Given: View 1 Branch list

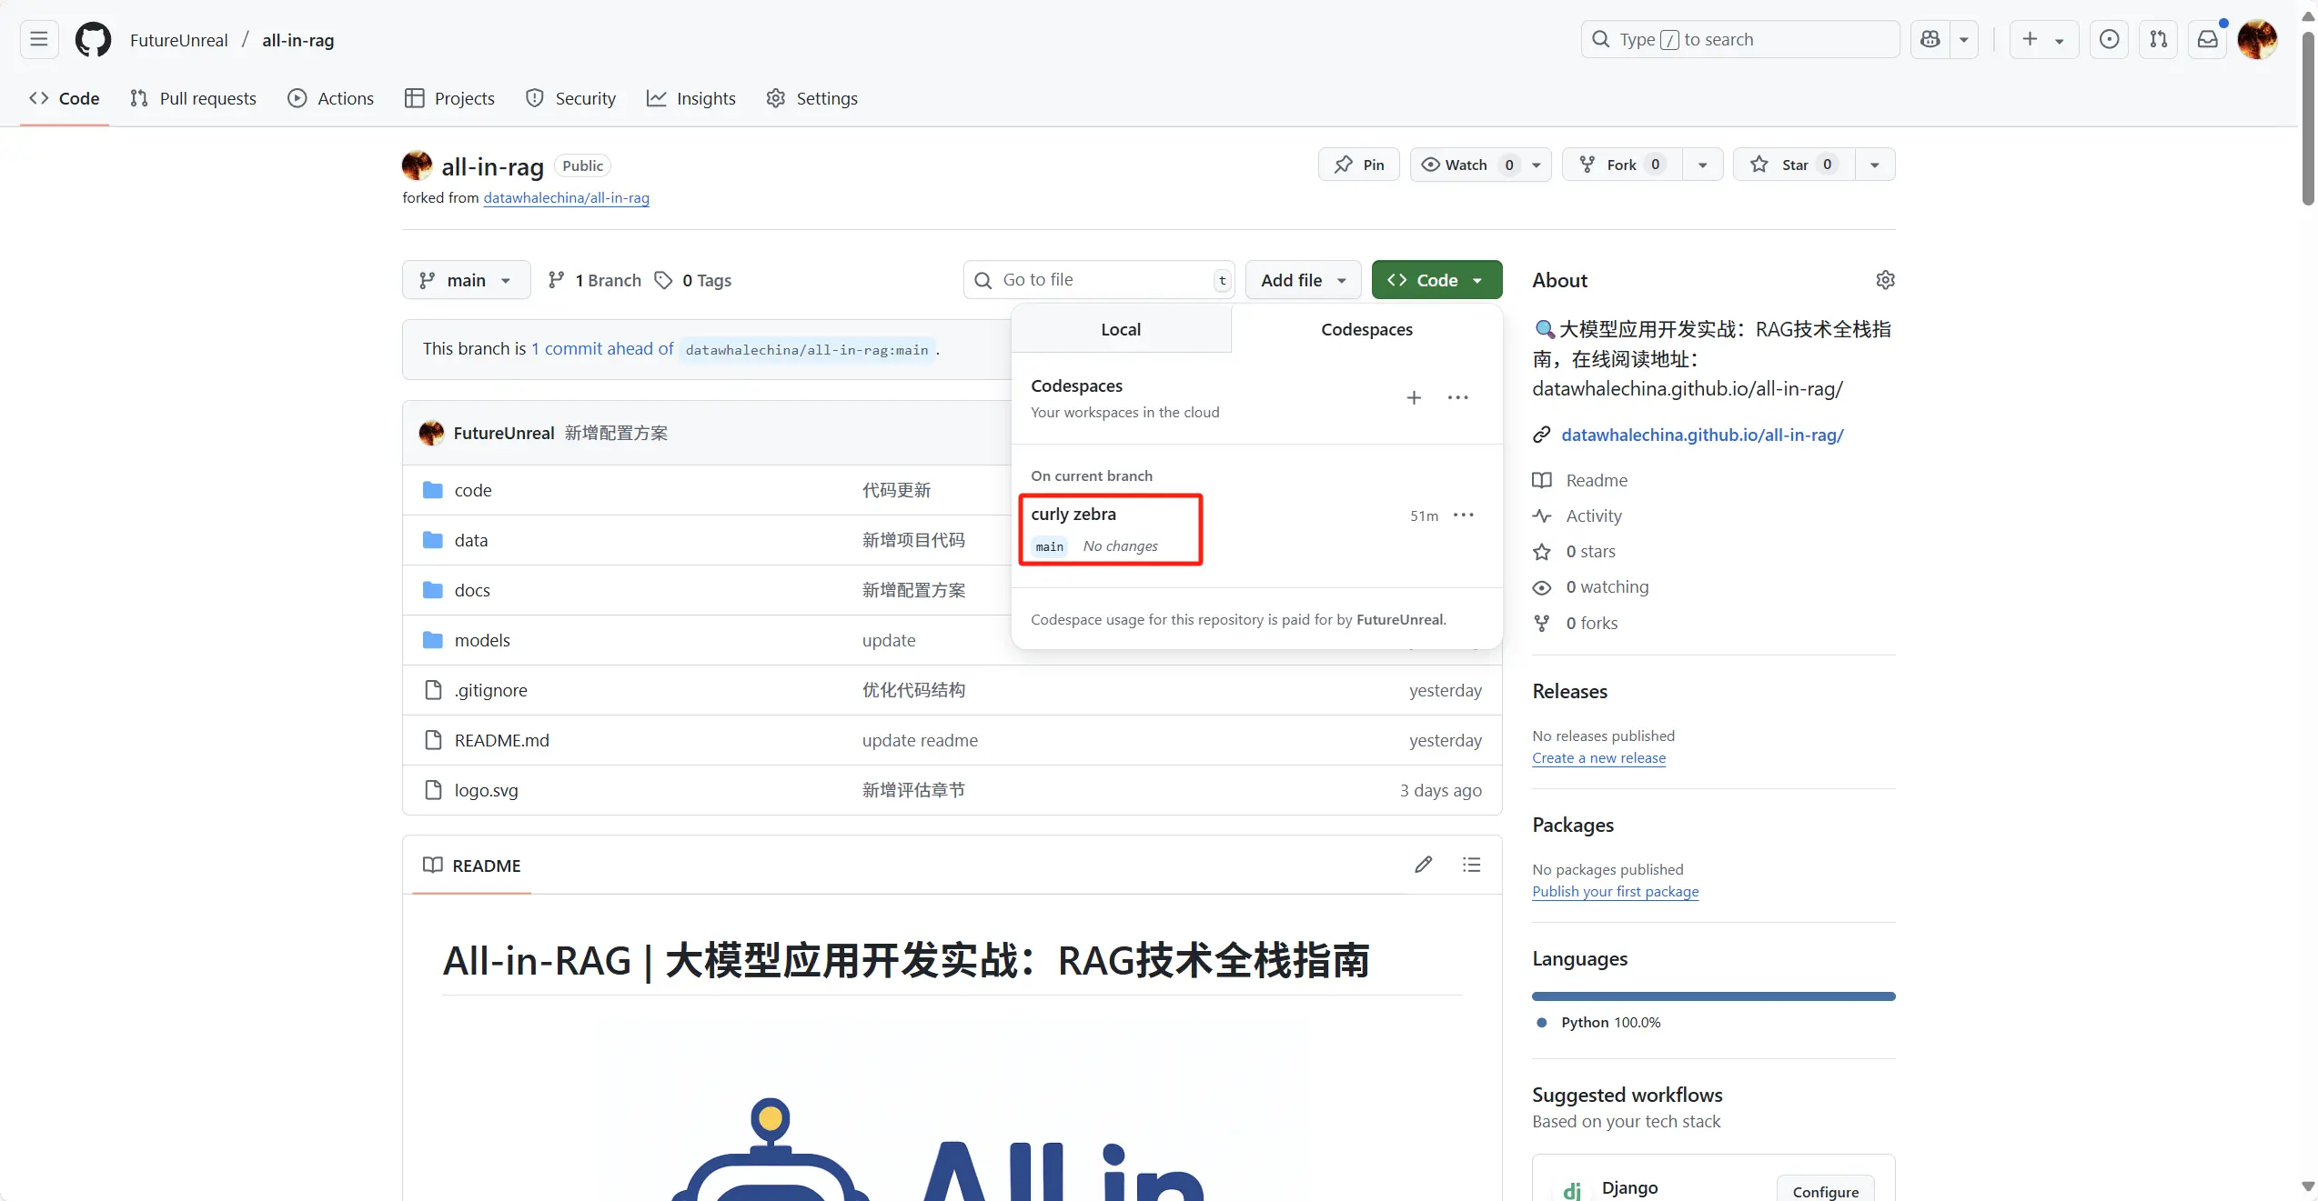Looking at the screenshot, I should point(595,280).
